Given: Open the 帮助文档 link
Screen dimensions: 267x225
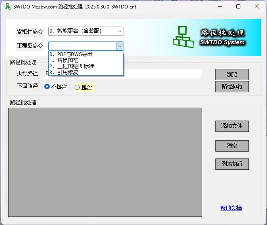Looking at the screenshot, I should coord(231,208).
